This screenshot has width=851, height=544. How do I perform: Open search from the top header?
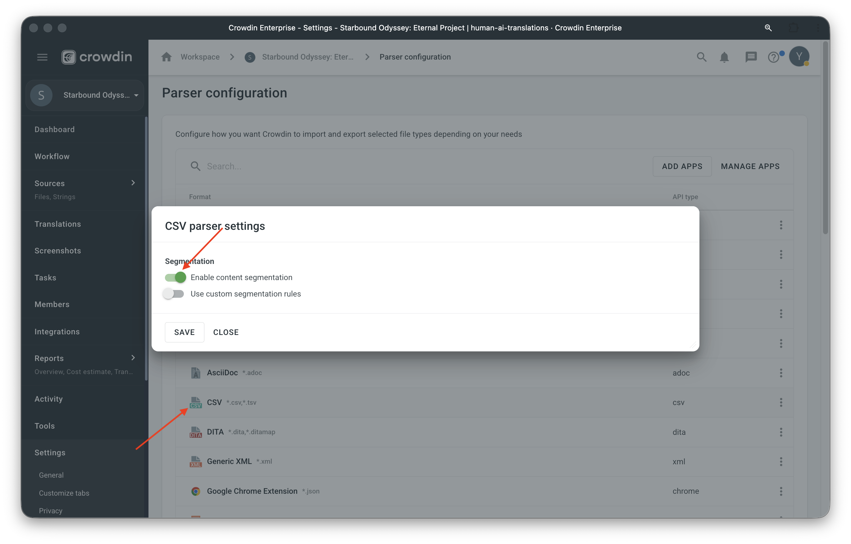click(x=701, y=57)
